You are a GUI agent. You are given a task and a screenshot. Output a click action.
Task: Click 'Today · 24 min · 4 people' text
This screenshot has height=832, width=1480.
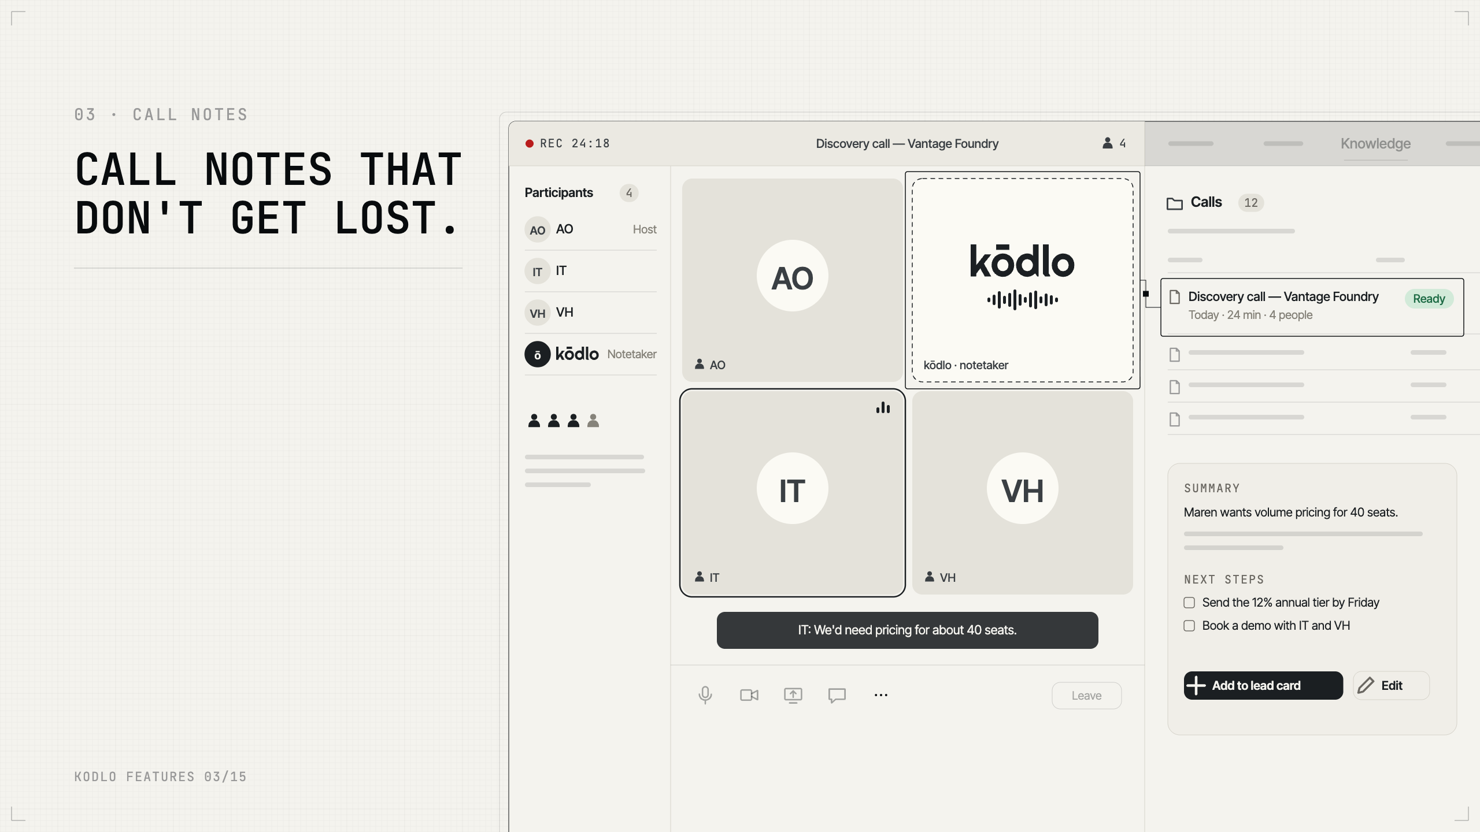coord(1250,315)
